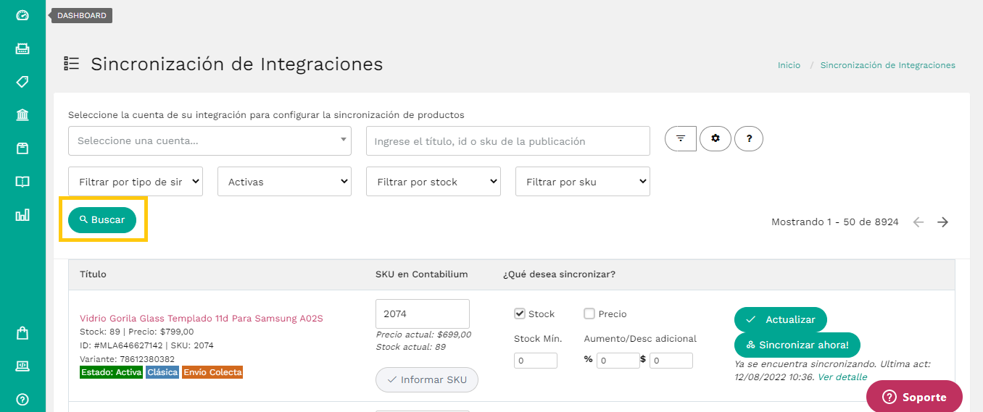
Task: Open the Dashboard gauge icon in sidebar
Action: [x=22, y=15]
